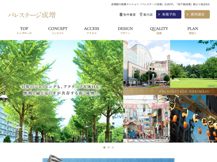Click the 資料請求 request button
This screenshot has width=217, height=162.
197,14
